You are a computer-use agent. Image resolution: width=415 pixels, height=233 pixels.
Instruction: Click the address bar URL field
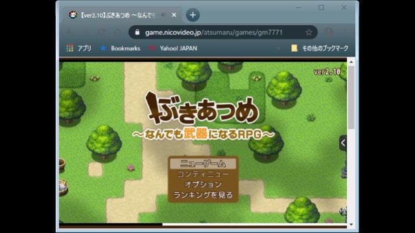point(214,32)
